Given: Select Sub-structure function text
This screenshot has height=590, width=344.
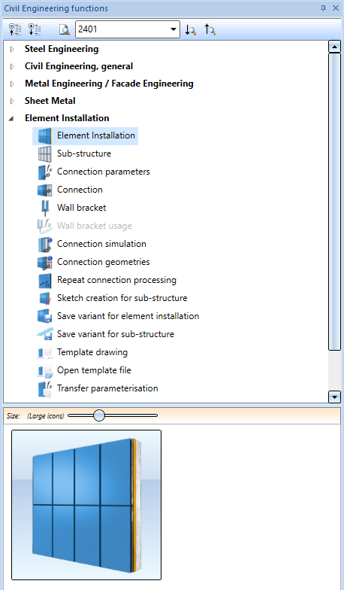Looking at the screenshot, I should click(x=84, y=154).
